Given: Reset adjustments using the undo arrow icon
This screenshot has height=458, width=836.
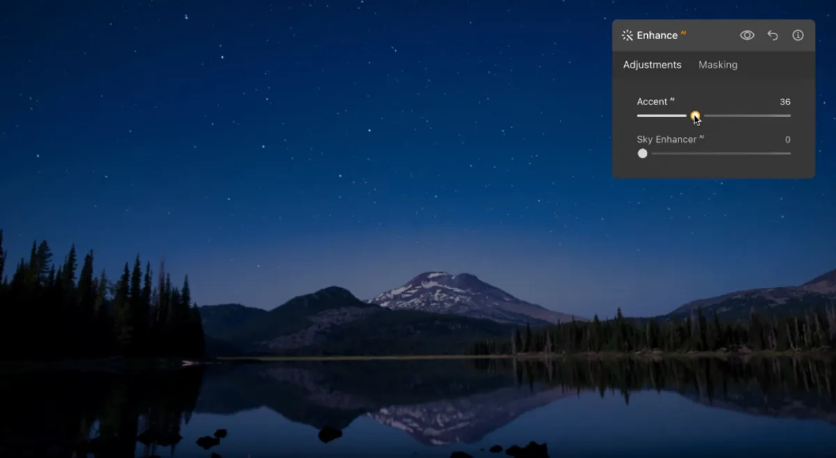Looking at the screenshot, I should coord(772,35).
